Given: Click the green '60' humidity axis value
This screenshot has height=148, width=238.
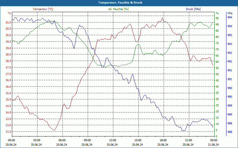Looking at the screenshot, I should tap(217, 62).
